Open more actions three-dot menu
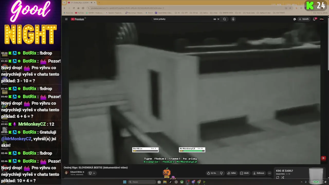The width and height of the screenshot is (329, 185). [269, 173]
